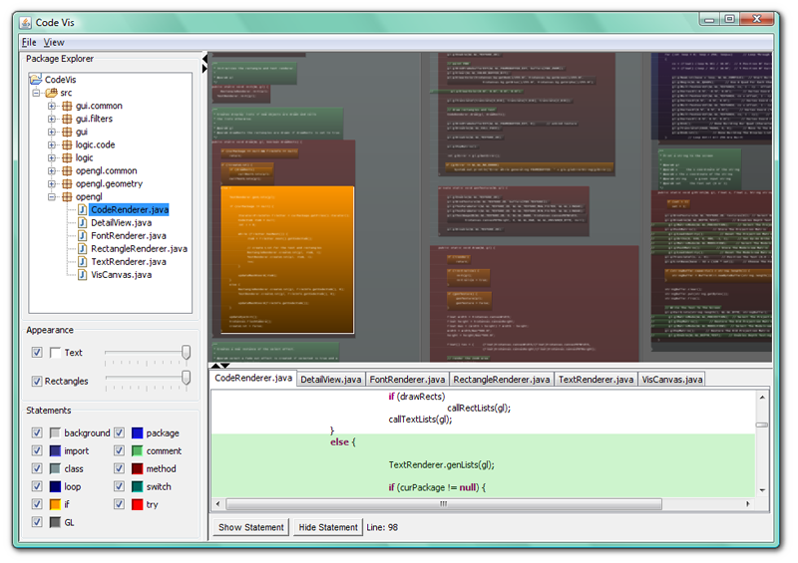Viewport: 798px width, 563px height.
Task: Click the down arrow on code panel divider
Action: [225, 365]
